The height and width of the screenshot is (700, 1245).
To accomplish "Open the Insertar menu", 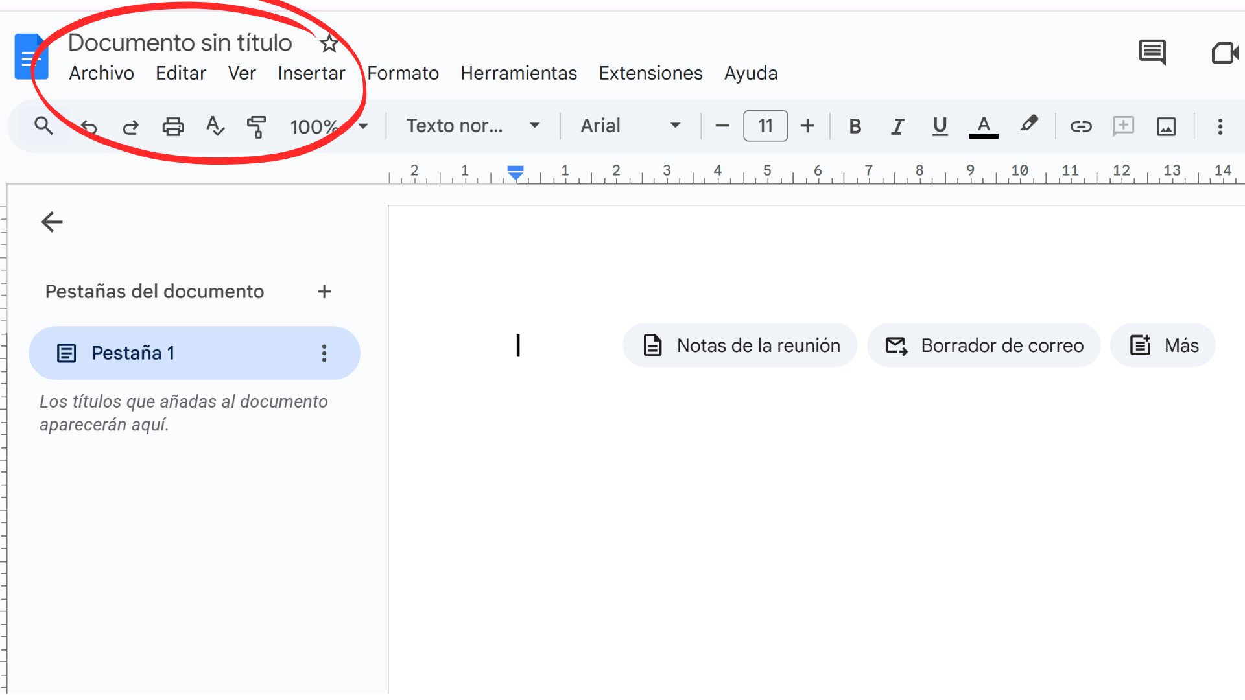I will coord(311,73).
